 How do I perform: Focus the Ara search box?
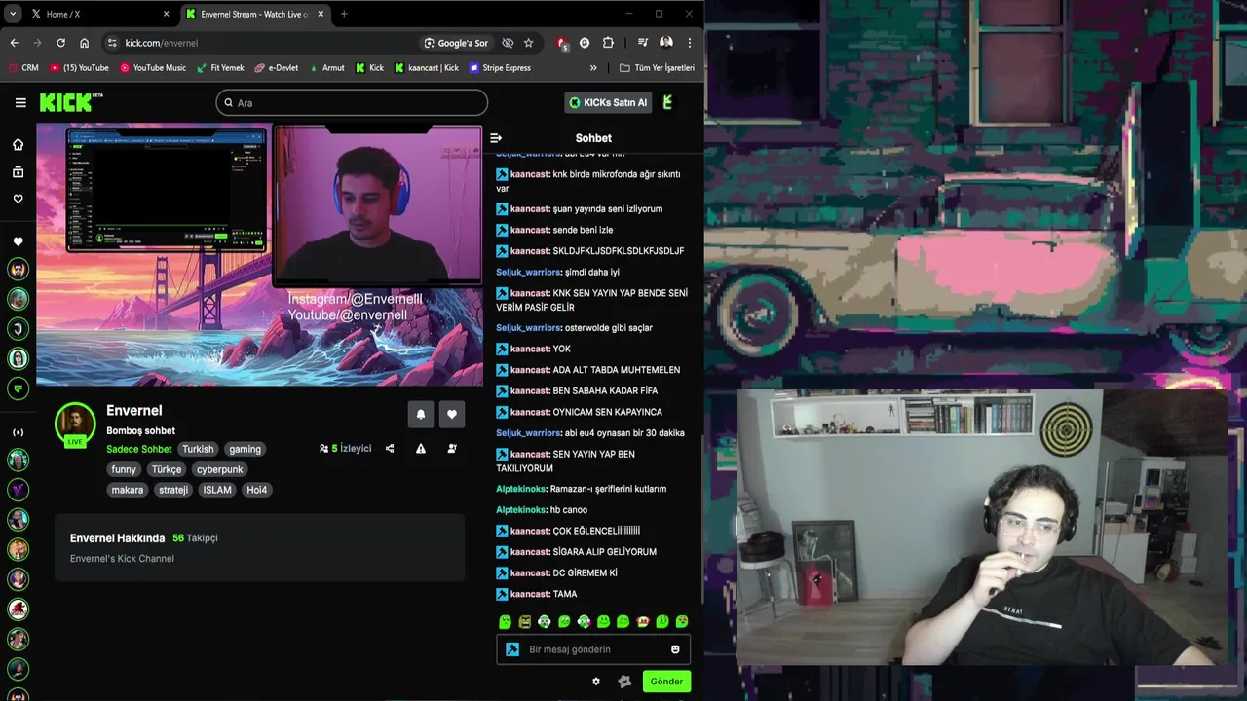(352, 102)
